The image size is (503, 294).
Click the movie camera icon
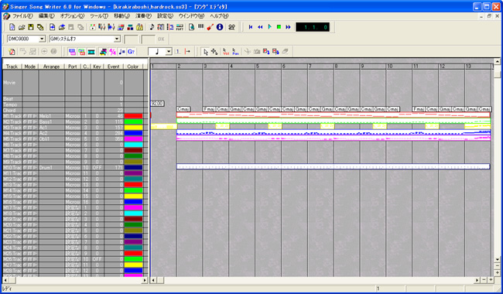coord(231,27)
